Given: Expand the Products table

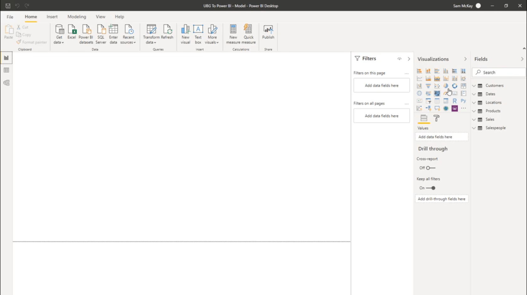Looking at the screenshot, I should click(x=474, y=111).
